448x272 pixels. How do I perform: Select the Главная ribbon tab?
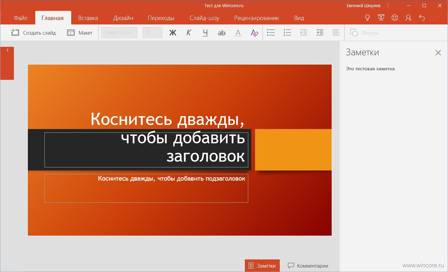(53, 18)
